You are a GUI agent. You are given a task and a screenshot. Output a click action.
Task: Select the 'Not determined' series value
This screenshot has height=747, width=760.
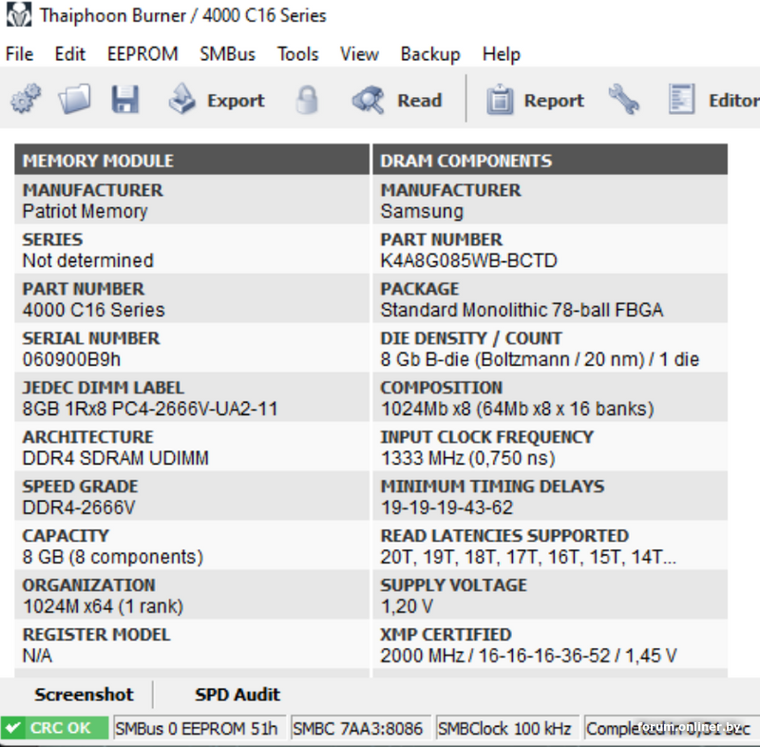pos(87,260)
